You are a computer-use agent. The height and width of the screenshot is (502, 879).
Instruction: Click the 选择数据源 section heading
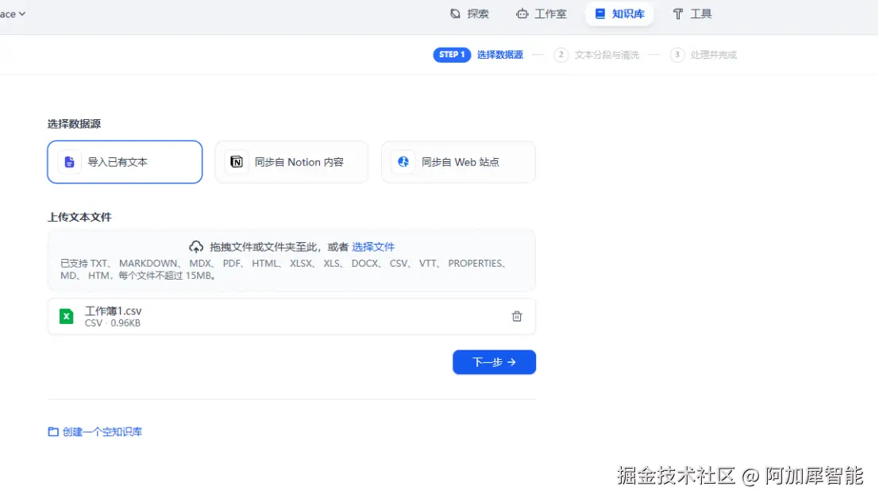tap(74, 124)
